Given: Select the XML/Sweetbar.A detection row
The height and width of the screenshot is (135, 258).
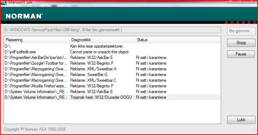Looking at the screenshot, I should [112, 69].
